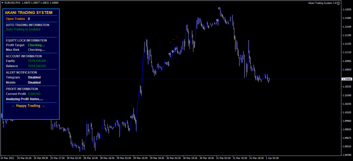Click the leftmost marker in the three-marker cluster
The height and width of the screenshot is (161, 353).
pos(170,54)
